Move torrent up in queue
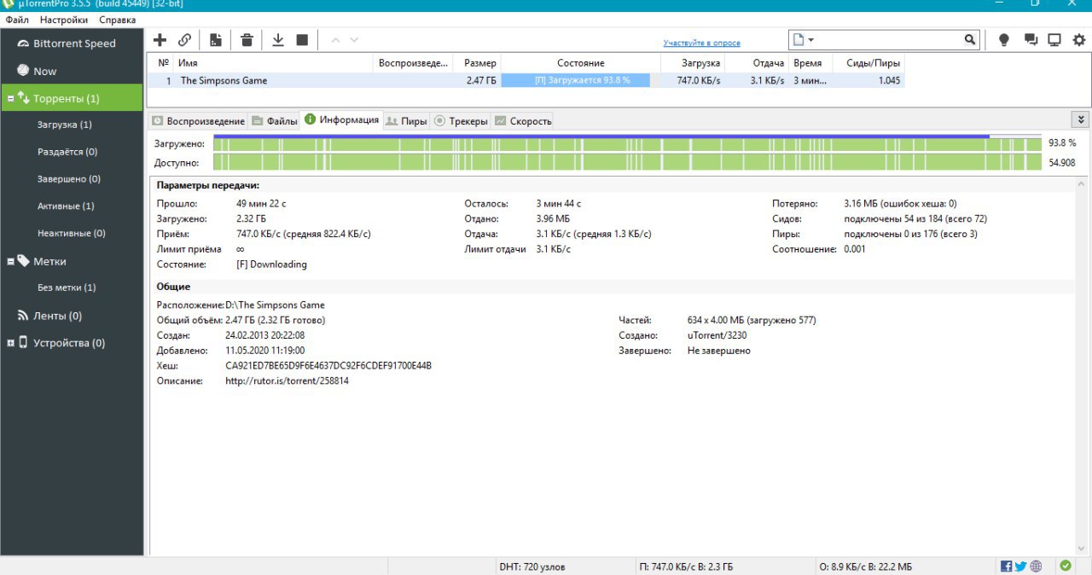 tap(334, 39)
